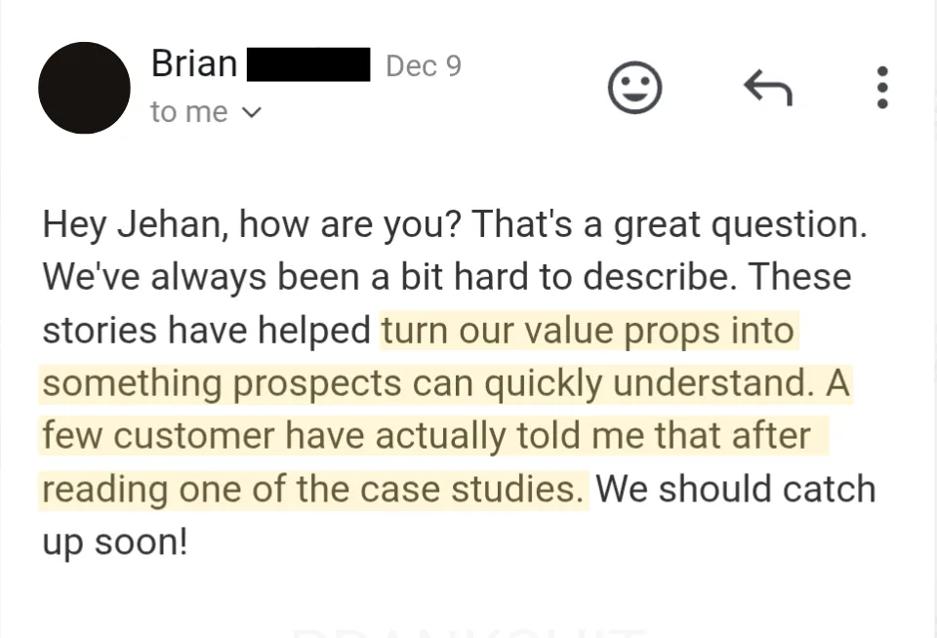Click the Dec 9 date stamp
The width and height of the screenshot is (937, 638).
[424, 65]
